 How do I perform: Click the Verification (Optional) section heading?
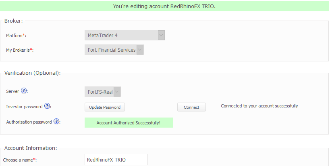32,73
